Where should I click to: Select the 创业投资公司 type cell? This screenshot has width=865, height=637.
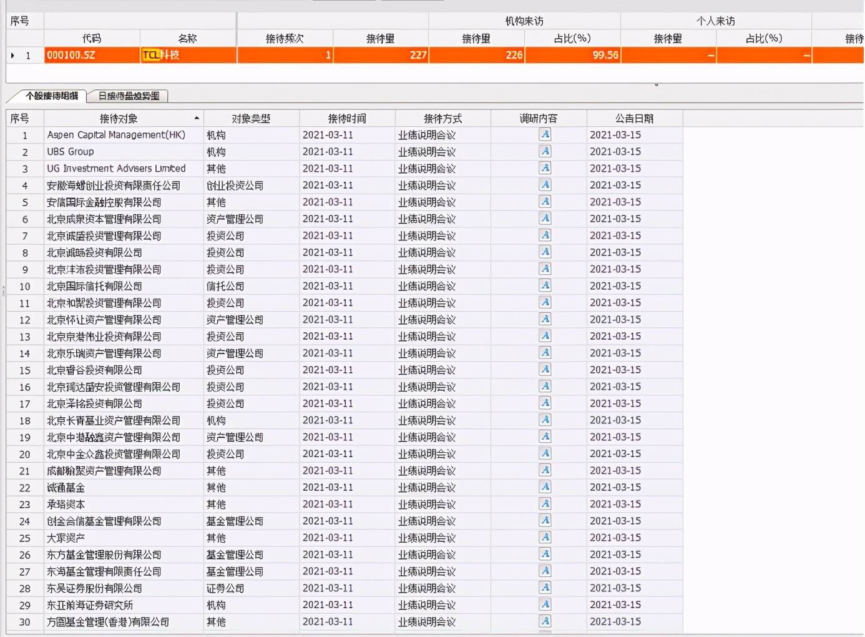point(252,185)
